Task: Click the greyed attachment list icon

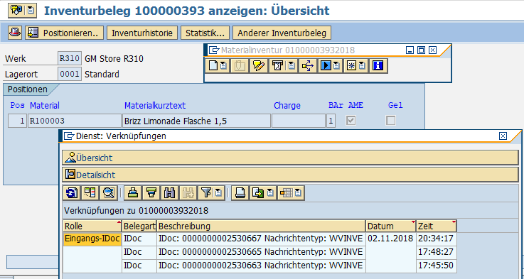Action: [240, 65]
